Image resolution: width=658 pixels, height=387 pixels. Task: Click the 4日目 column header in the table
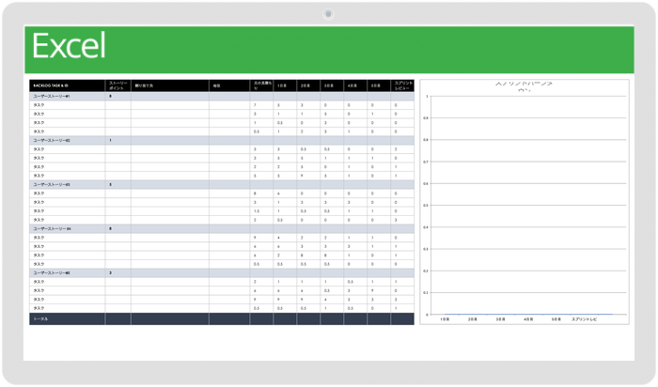pos(355,85)
